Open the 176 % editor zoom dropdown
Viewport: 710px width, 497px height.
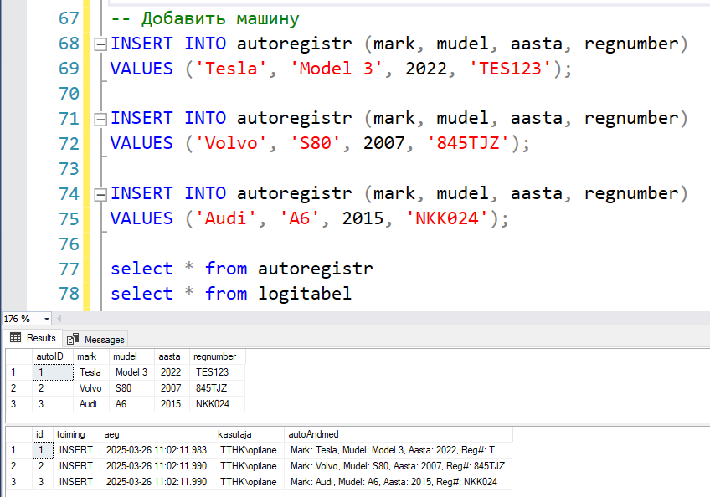pyautogui.click(x=46, y=319)
